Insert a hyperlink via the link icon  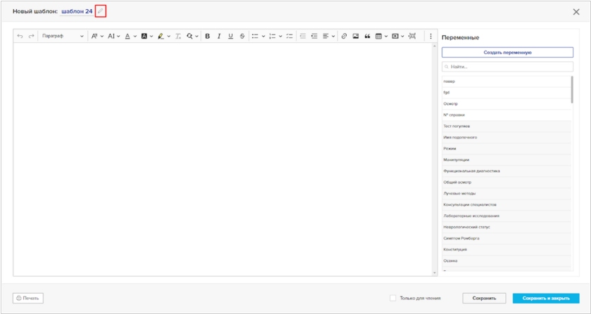tap(344, 36)
